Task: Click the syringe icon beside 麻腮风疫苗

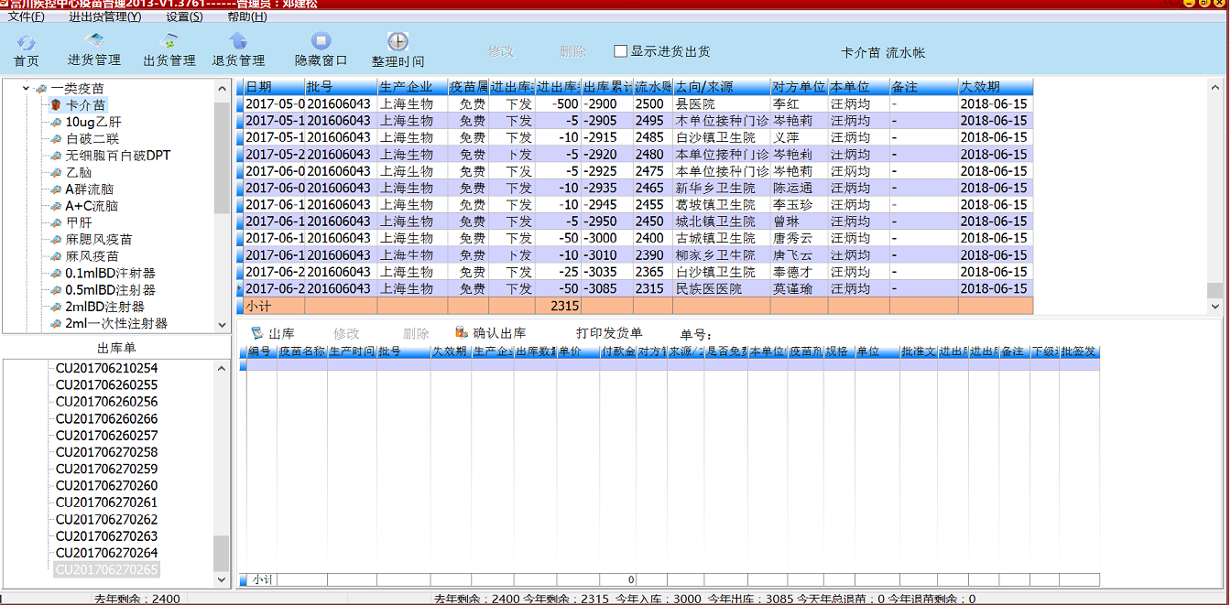Action: (55, 240)
